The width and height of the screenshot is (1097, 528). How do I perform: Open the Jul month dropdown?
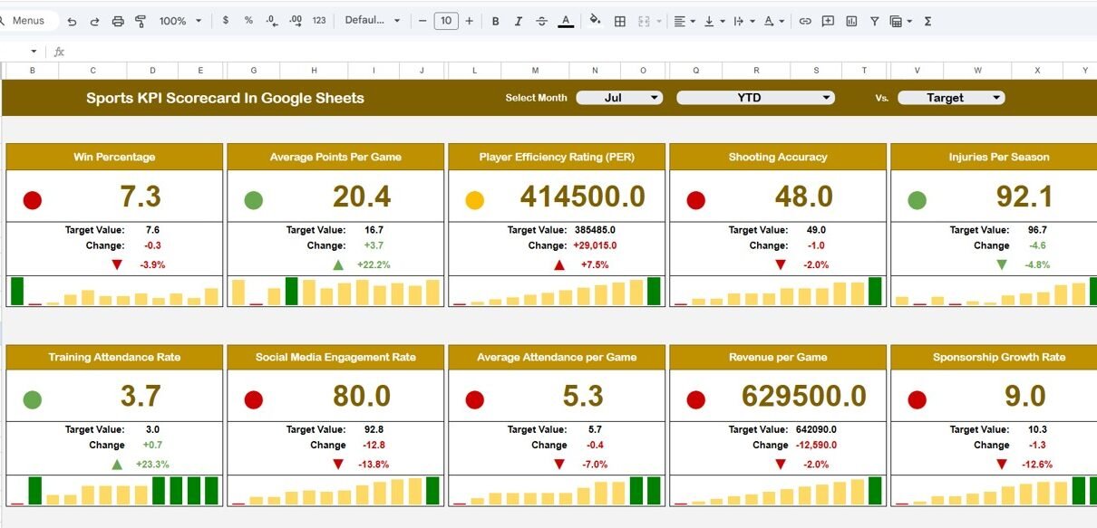pos(619,98)
